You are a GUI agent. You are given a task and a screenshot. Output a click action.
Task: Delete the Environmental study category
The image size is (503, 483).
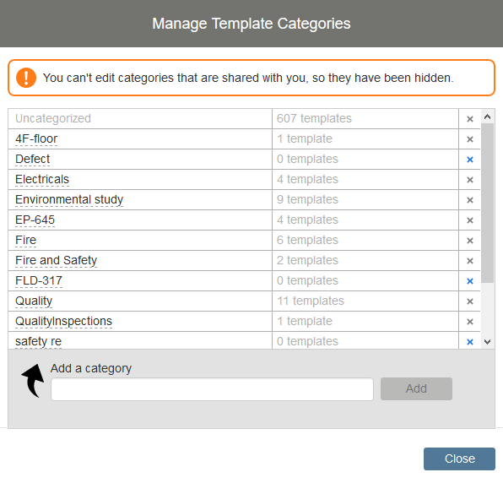pos(469,200)
